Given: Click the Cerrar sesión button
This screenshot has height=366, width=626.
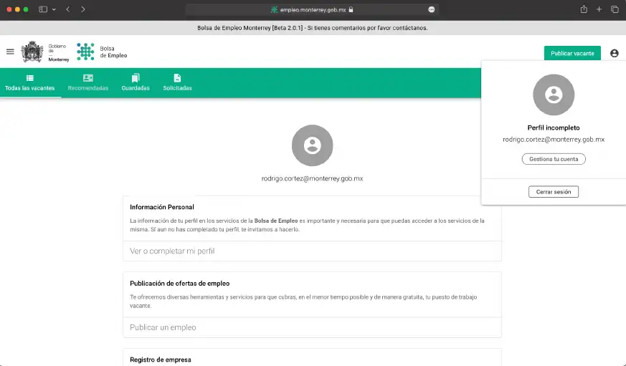Looking at the screenshot, I should 554,192.
